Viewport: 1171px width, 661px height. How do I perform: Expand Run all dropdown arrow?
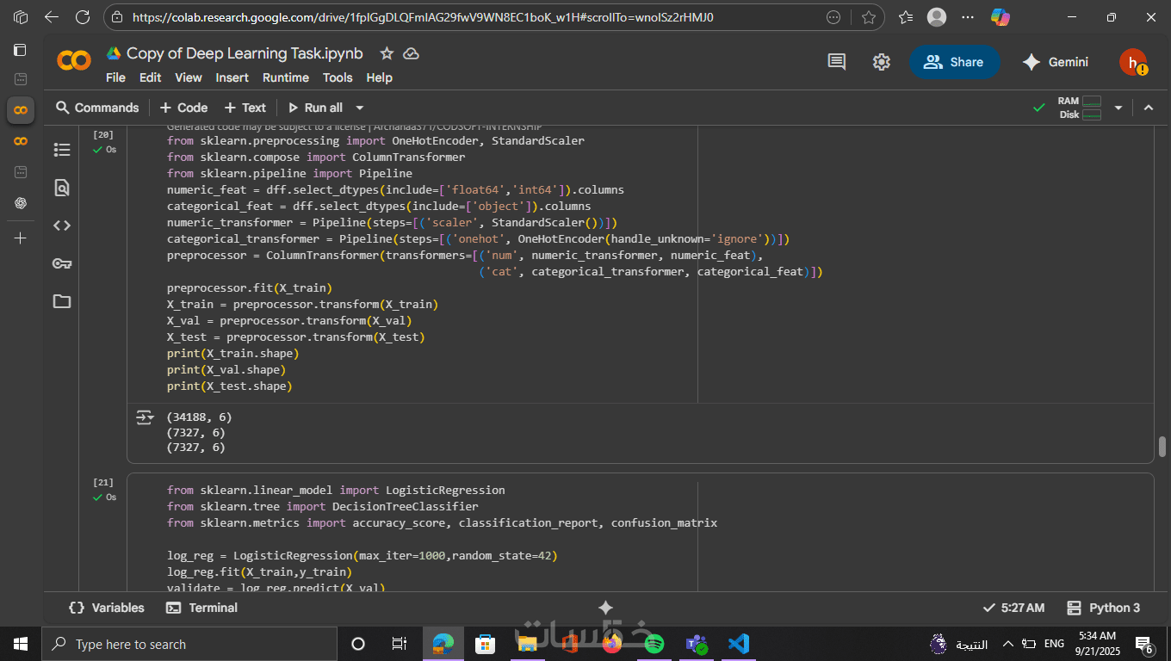(360, 108)
